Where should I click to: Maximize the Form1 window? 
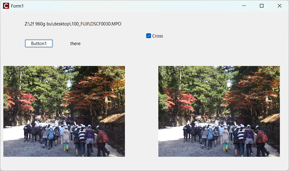click(262, 6)
